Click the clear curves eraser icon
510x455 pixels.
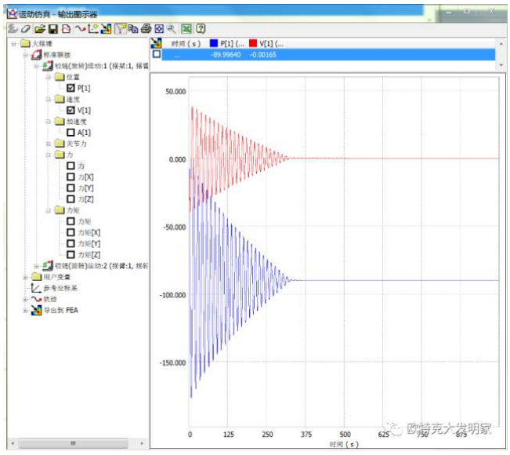(25, 29)
